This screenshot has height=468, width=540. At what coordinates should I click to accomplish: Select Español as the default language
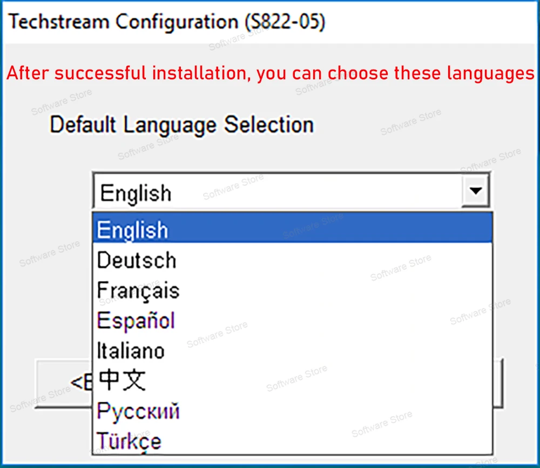point(292,320)
